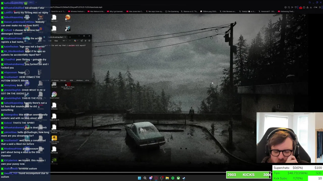Open the Far Cry 4 desktop shortcut
The width and height of the screenshot is (323, 181).
(54, 85)
